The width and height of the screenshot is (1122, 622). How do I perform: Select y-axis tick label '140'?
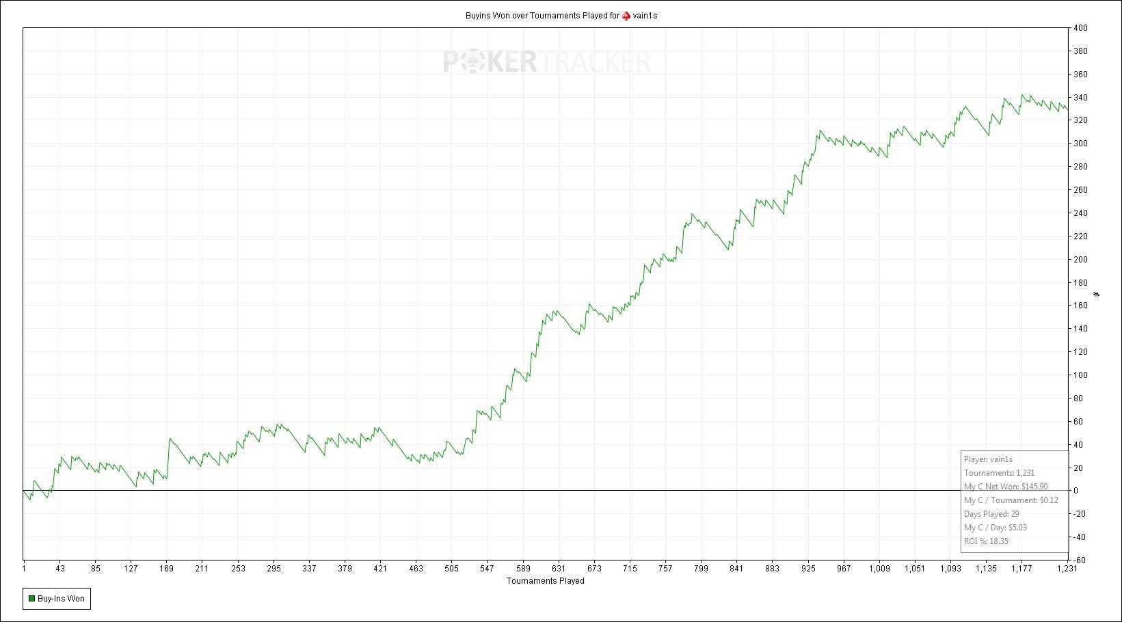click(1080, 329)
